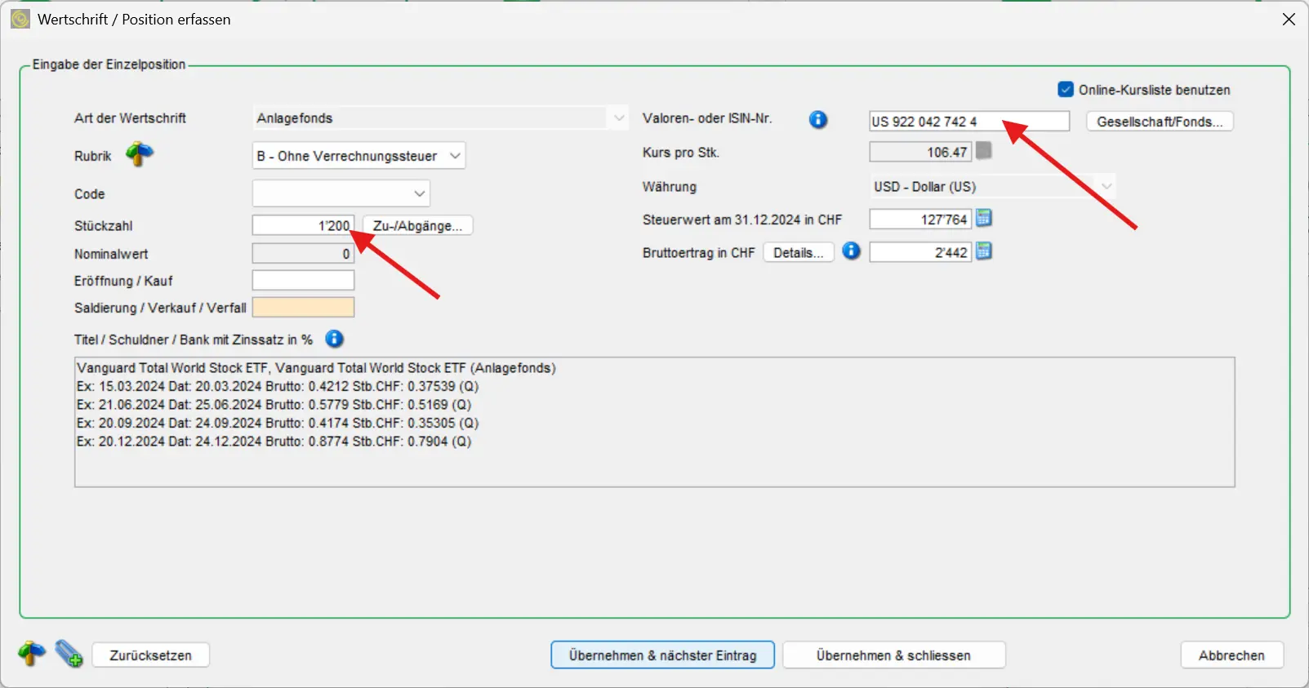Click the Stückzahl input field
1309x688 pixels.
[303, 226]
